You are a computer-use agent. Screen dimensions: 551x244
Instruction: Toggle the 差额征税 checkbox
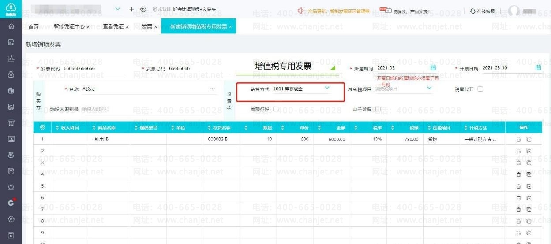(276, 109)
